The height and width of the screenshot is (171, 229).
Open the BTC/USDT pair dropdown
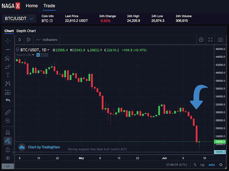click(x=19, y=19)
